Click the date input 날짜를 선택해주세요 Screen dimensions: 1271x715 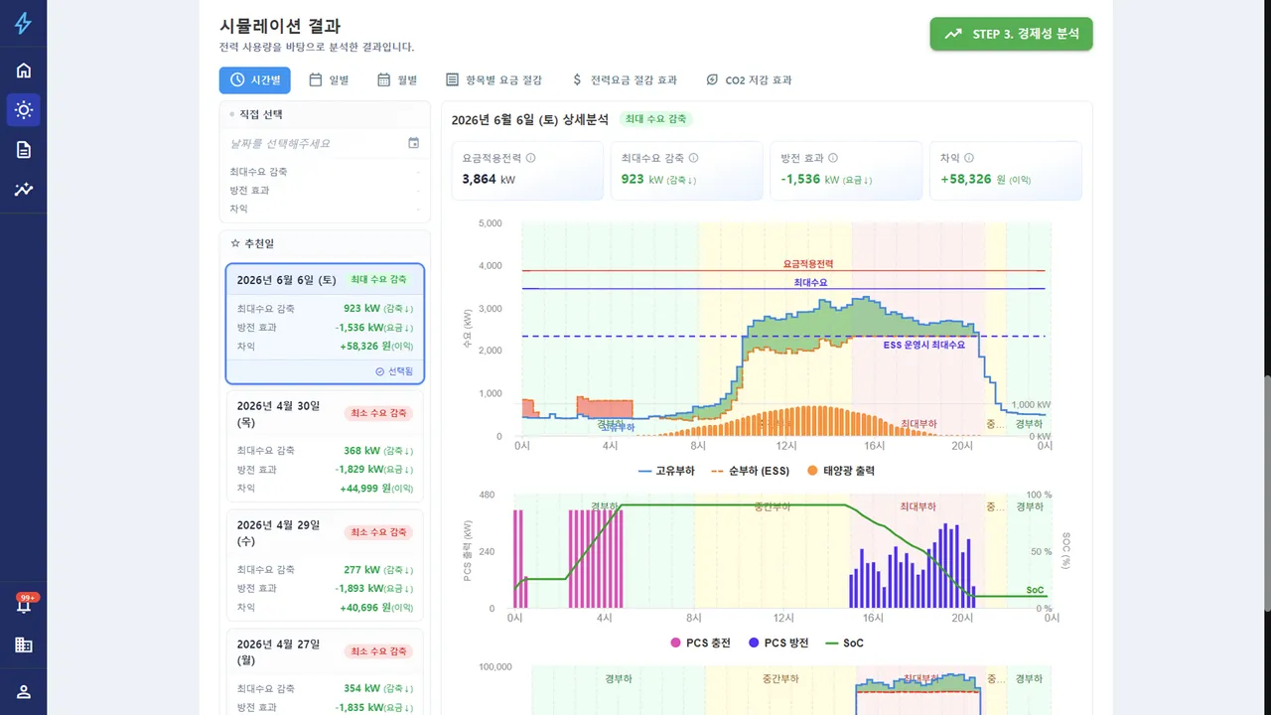(324, 143)
